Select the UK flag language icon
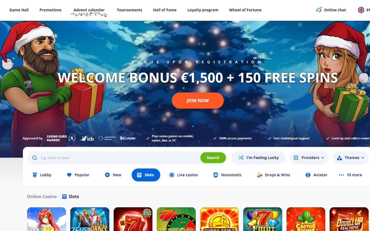 pos(361,10)
